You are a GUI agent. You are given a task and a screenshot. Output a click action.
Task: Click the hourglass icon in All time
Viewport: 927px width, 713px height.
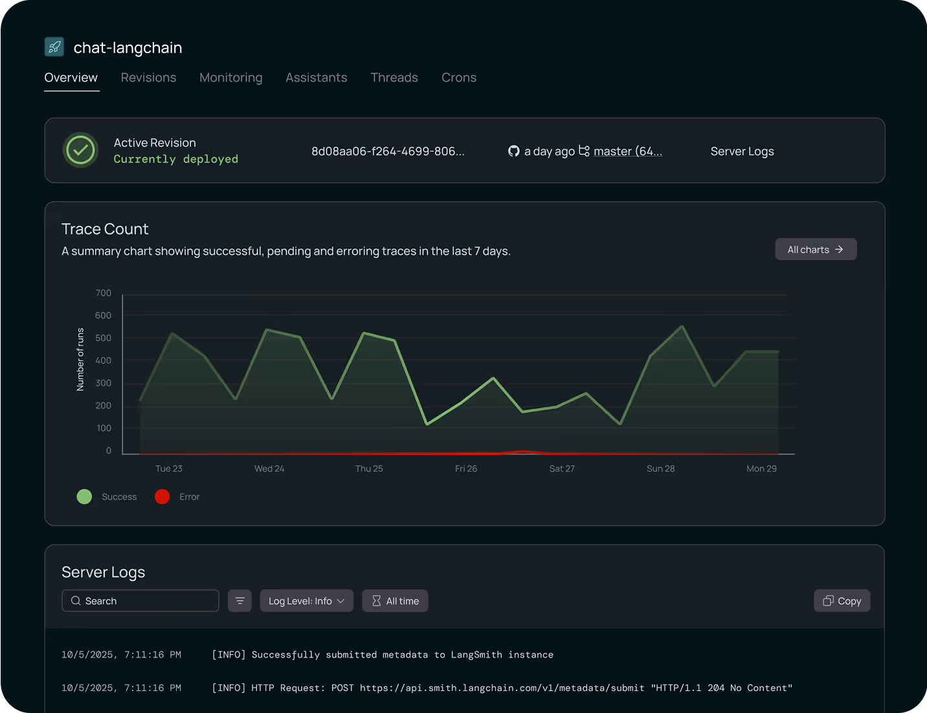click(x=376, y=600)
